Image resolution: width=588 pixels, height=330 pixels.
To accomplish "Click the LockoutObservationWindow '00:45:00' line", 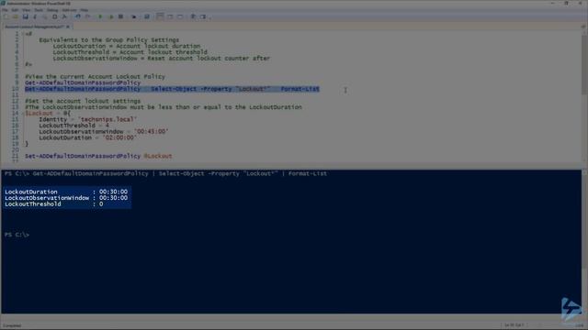I will click(104, 132).
